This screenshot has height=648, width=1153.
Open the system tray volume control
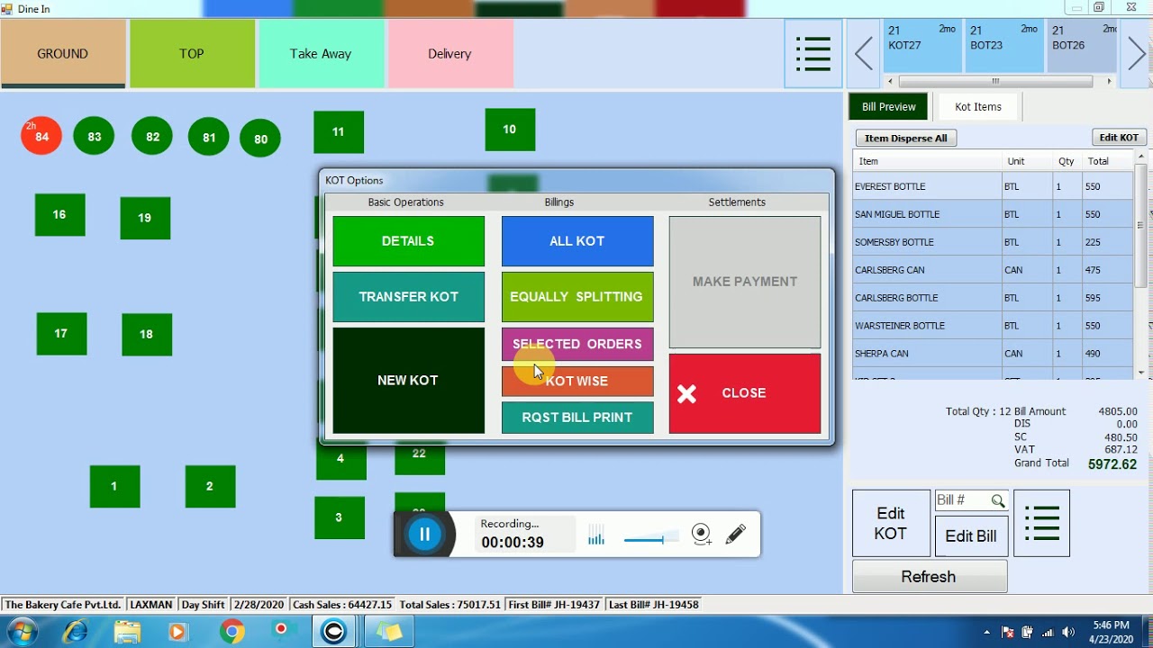[1068, 632]
